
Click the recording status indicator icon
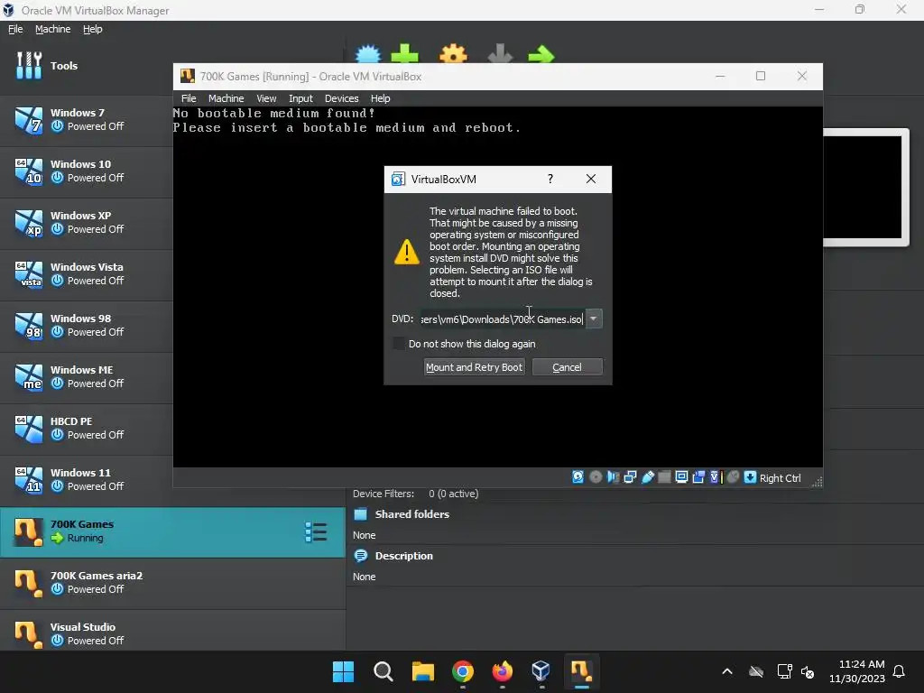(698, 477)
